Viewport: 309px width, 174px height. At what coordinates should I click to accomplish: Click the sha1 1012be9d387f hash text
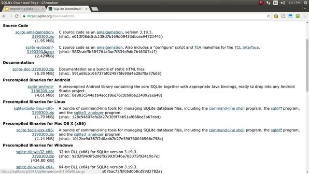pyautogui.click(x=111, y=139)
